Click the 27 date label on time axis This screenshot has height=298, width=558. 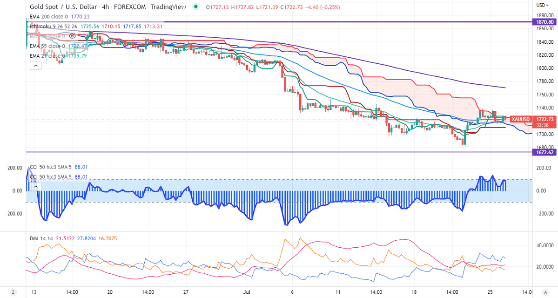click(186, 292)
